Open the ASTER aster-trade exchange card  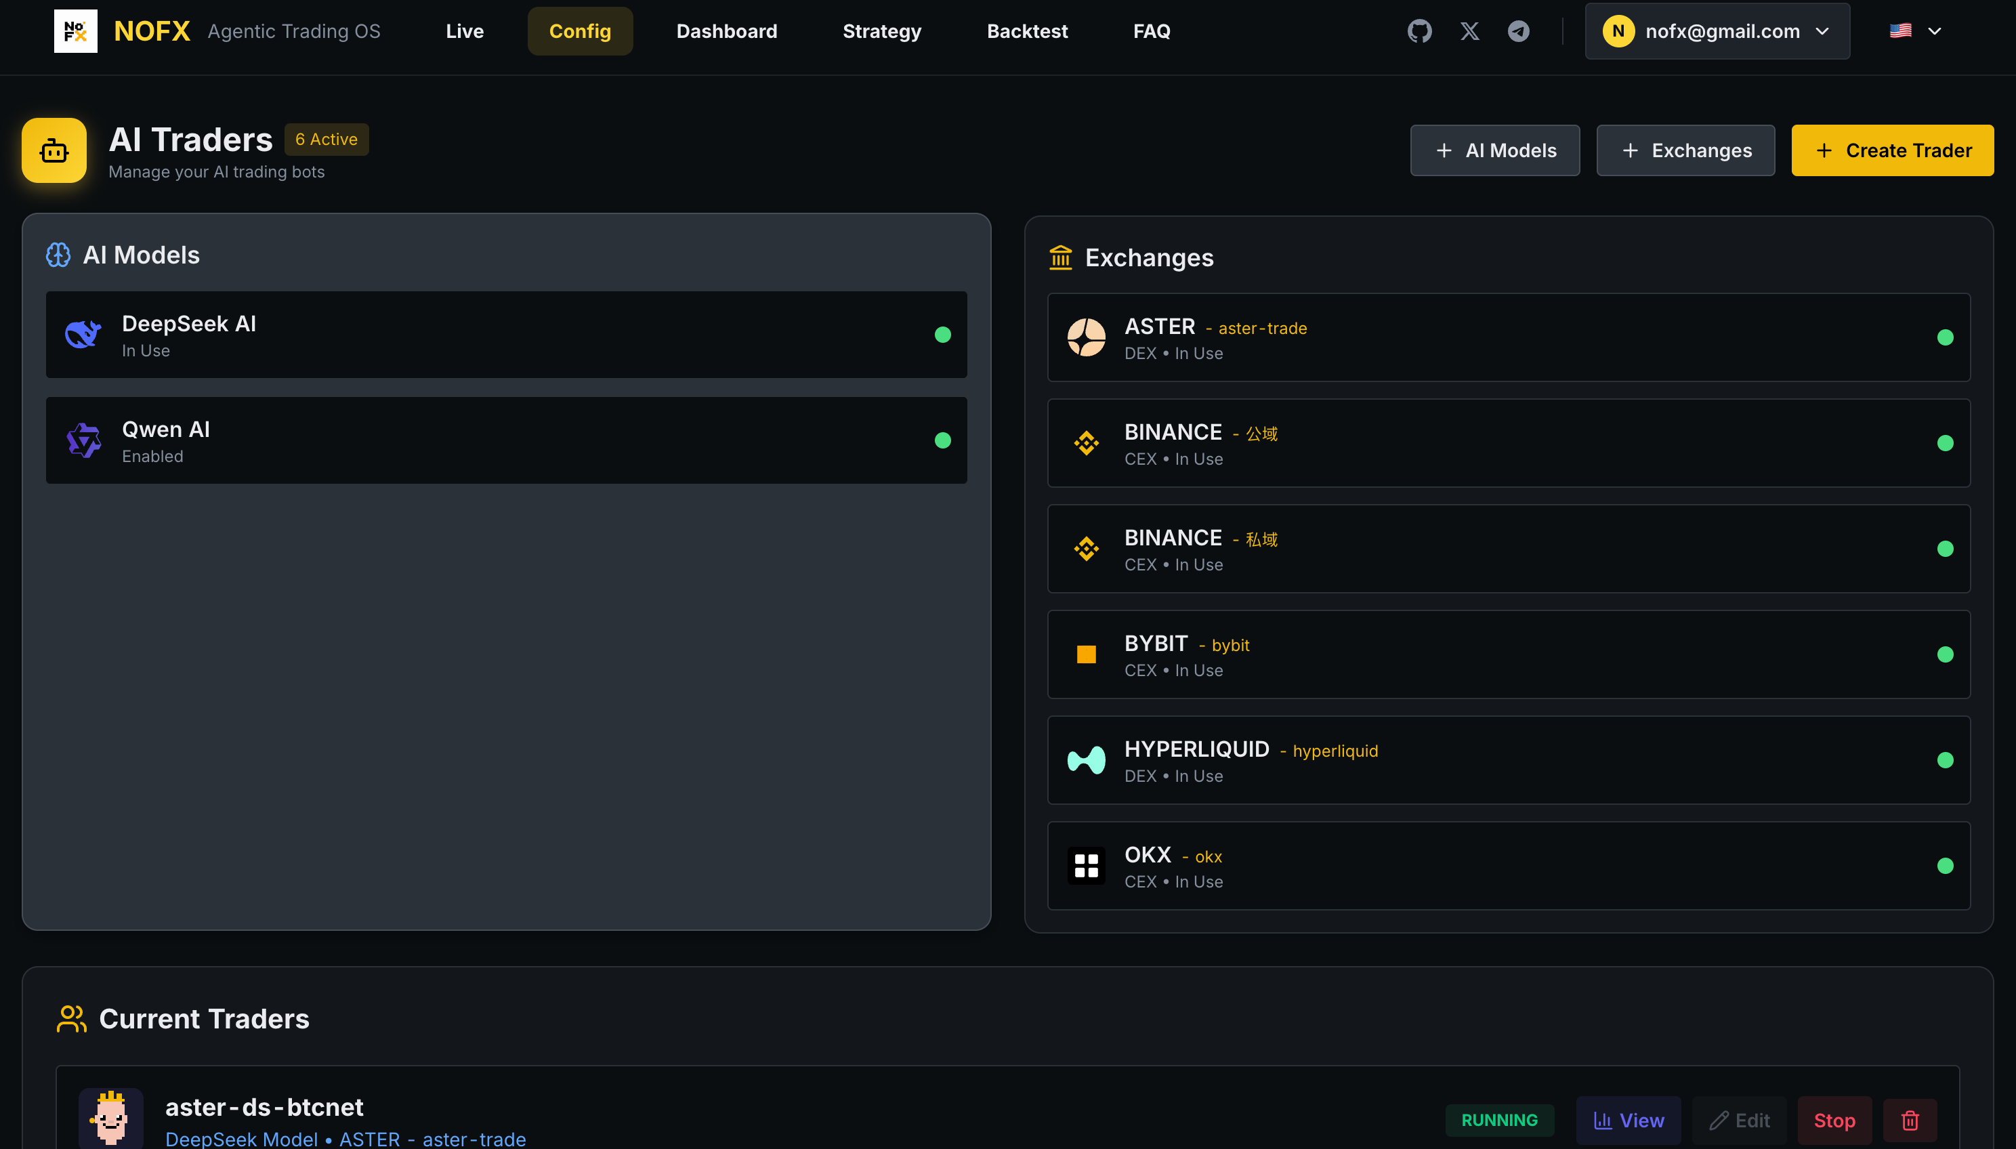coord(1509,338)
